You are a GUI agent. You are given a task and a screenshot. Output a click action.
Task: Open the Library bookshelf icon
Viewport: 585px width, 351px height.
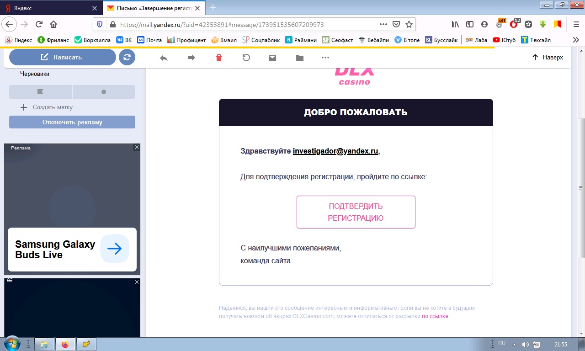456,24
